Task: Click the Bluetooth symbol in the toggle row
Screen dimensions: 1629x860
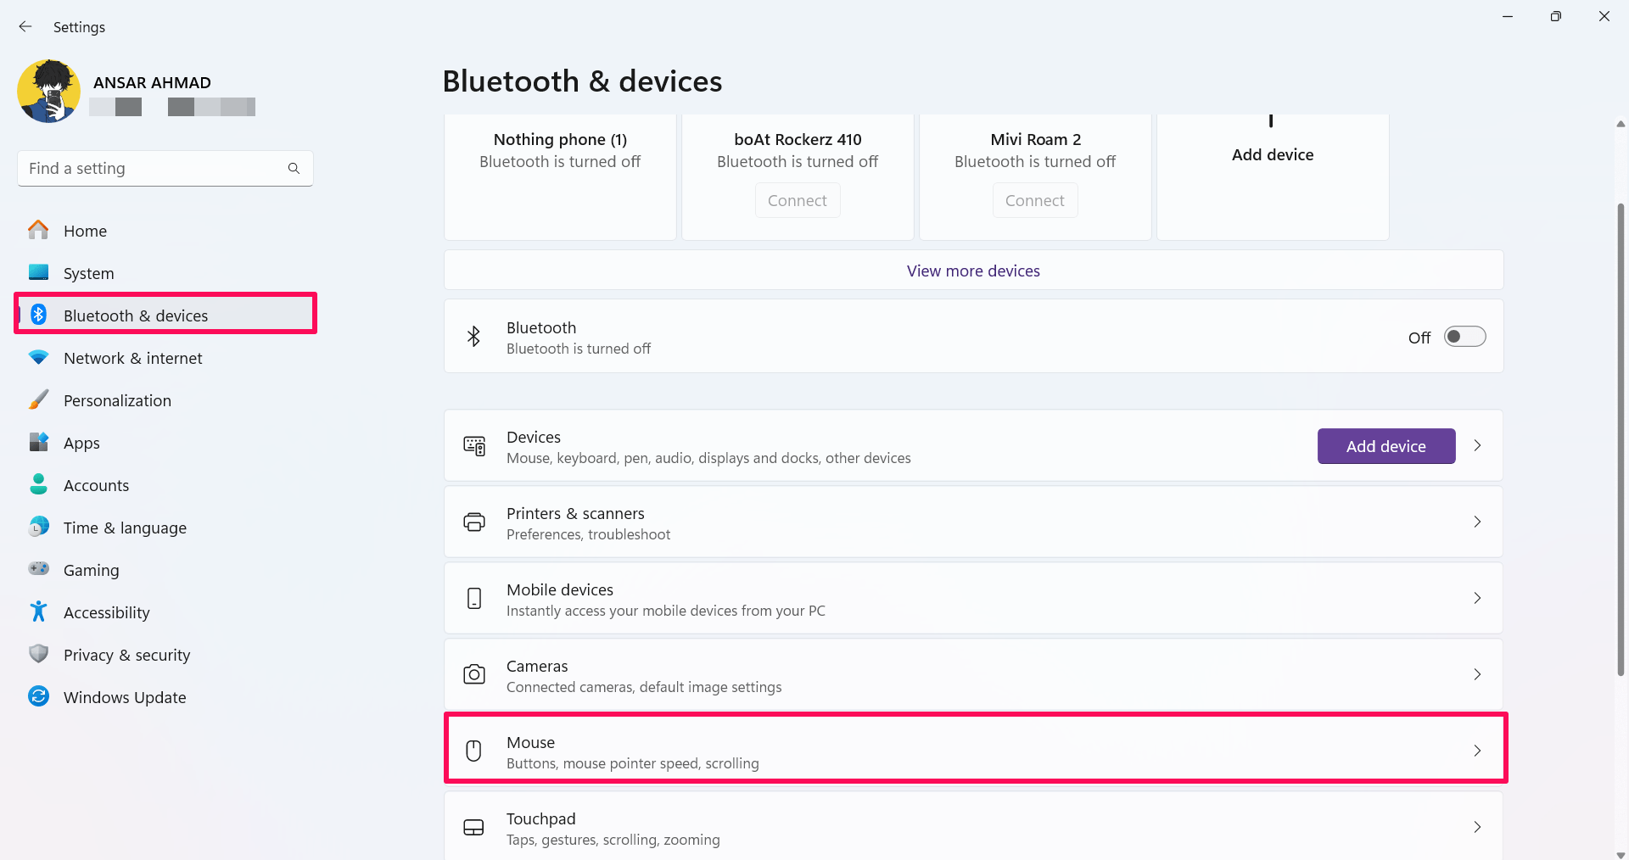Action: coord(473,337)
